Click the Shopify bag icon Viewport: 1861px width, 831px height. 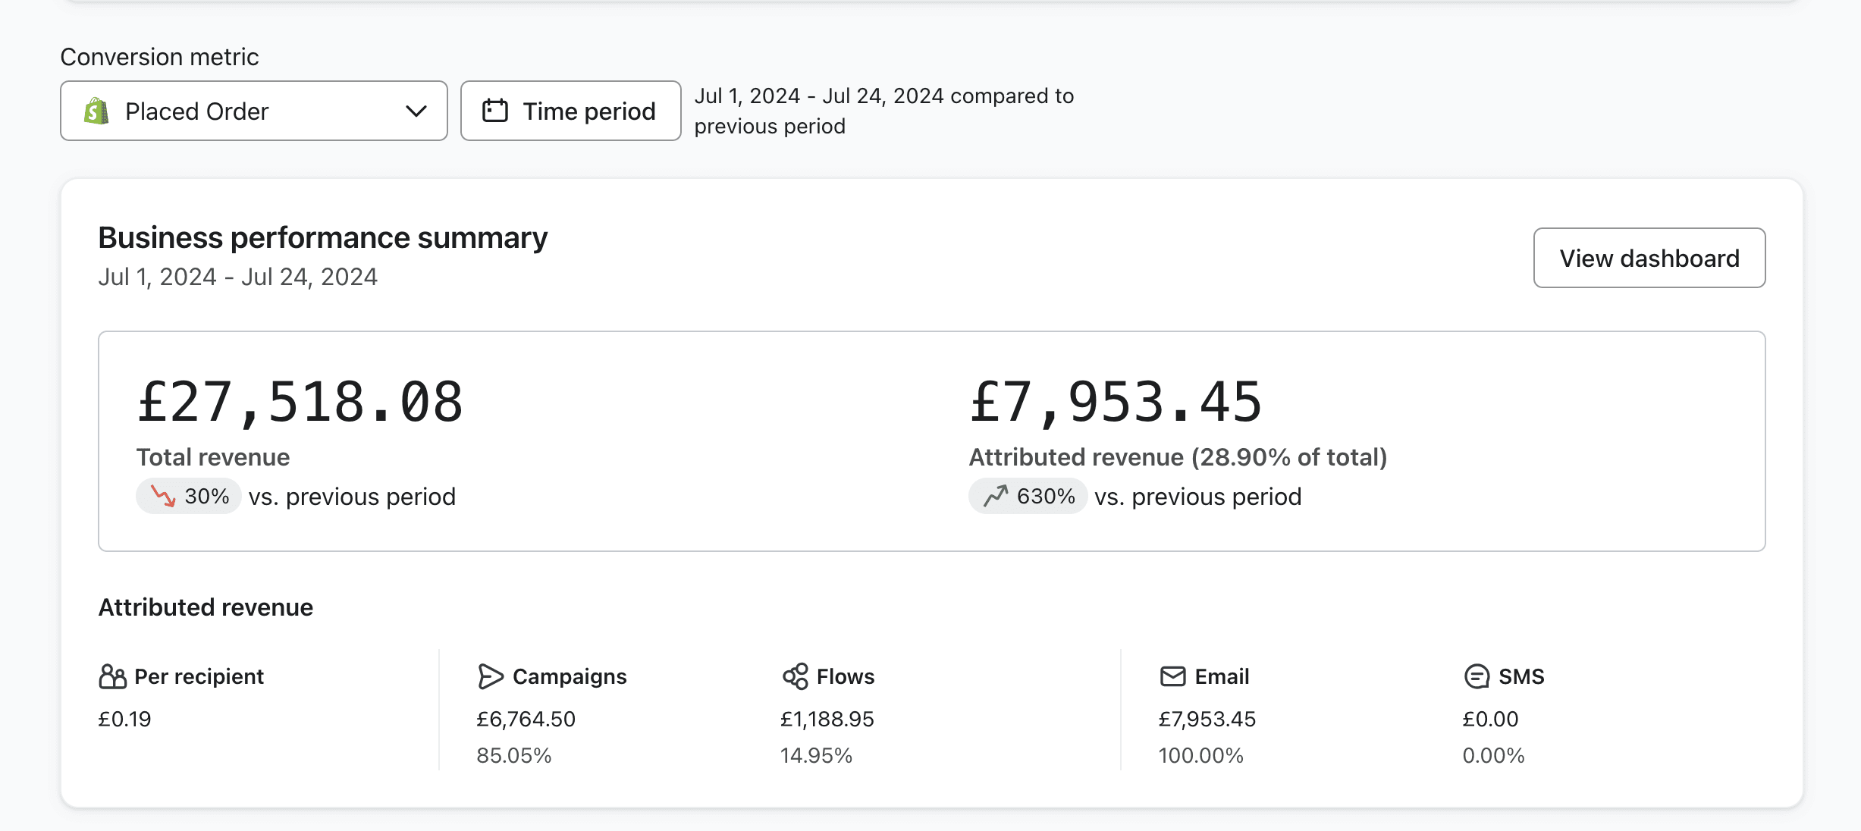coord(96,111)
